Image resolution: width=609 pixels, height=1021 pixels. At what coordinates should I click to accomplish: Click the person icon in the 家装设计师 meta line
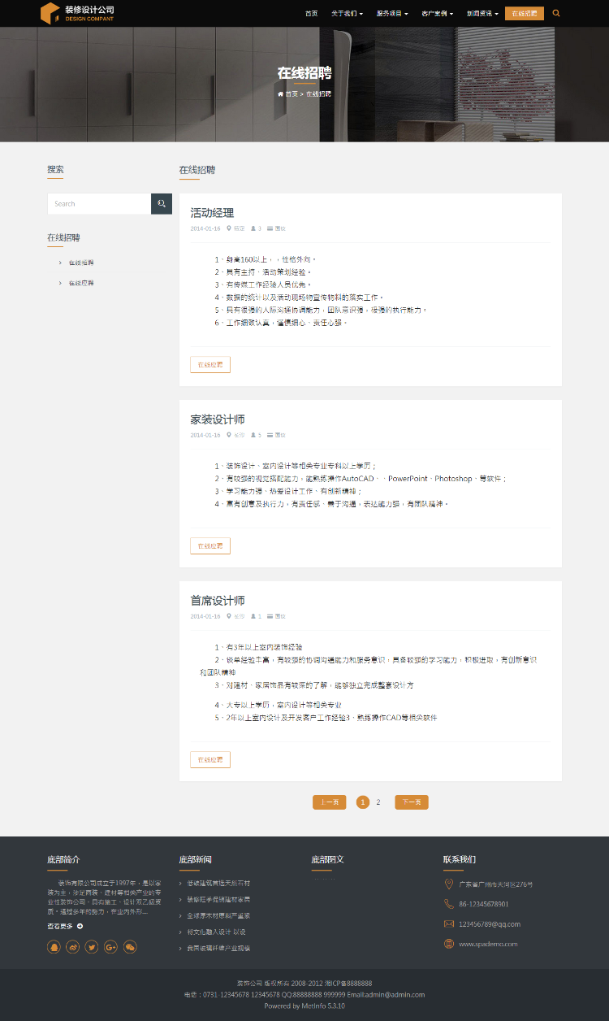point(254,435)
